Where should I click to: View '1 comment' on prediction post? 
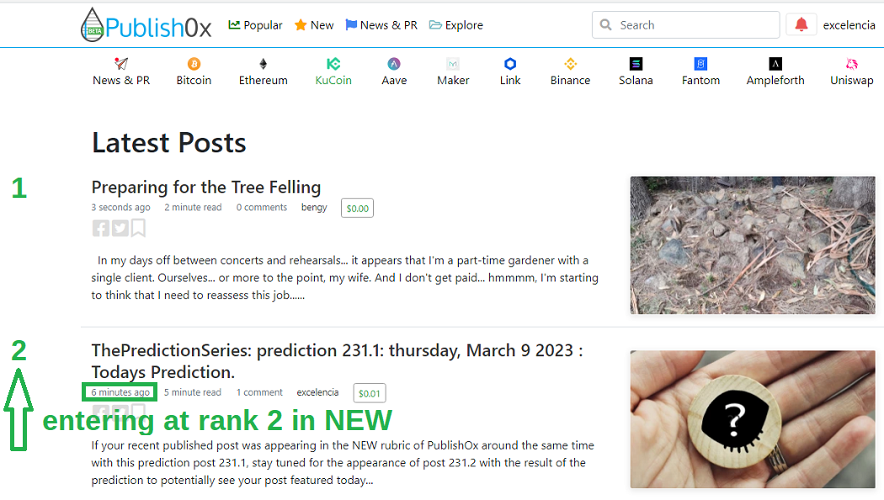click(x=259, y=392)
